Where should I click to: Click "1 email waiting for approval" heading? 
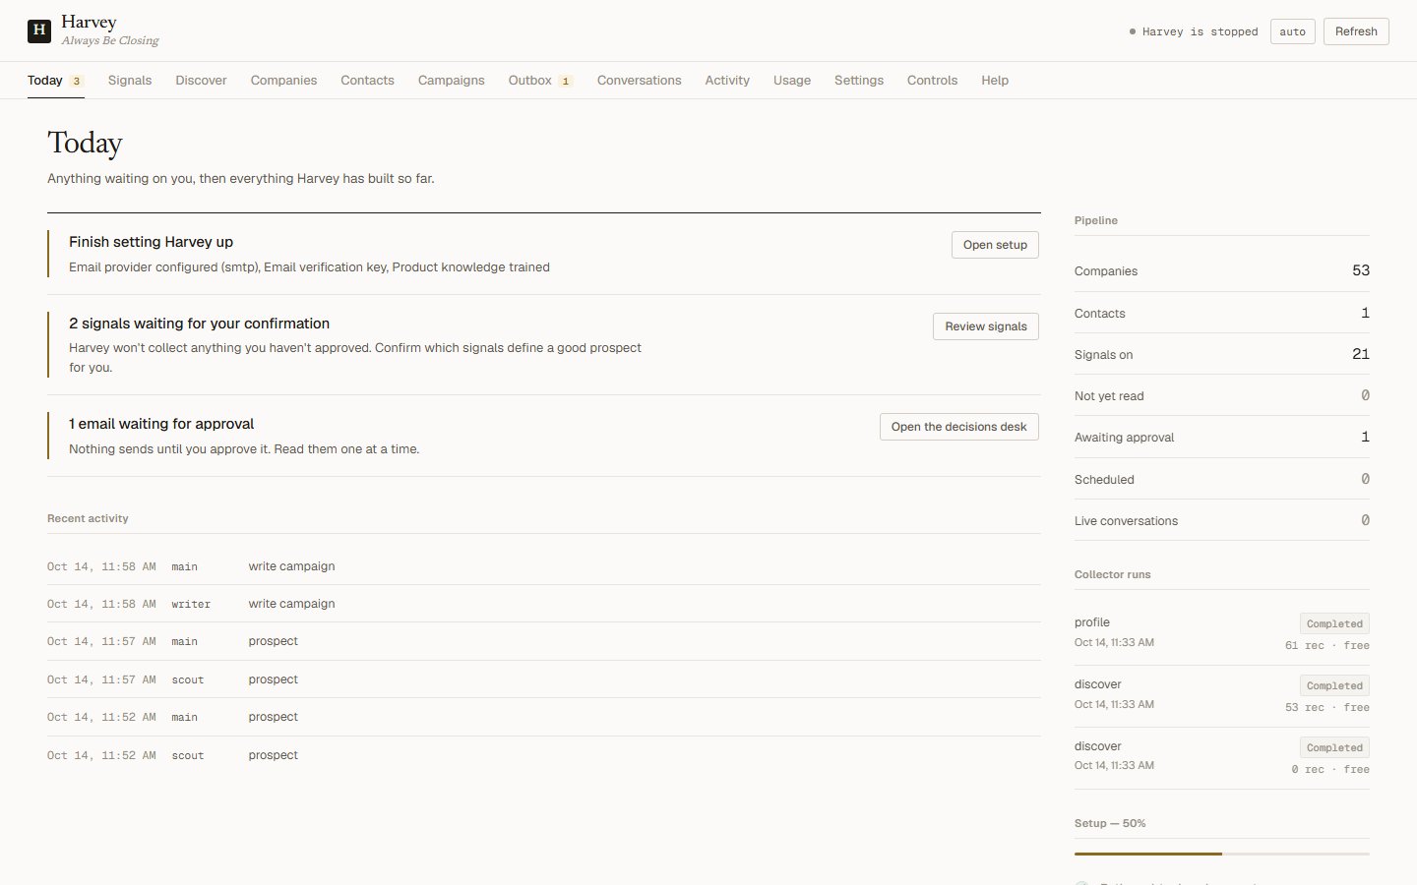[161, 424]
